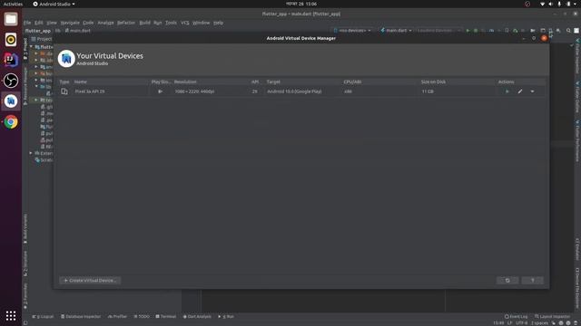Click the Debug bug icon in toolbar
The width and height of the screenshot is (581, 326).
(476, 30)
